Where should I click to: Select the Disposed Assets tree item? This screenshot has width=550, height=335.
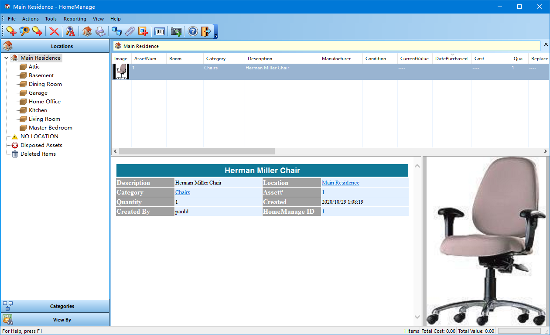(41, 145)
